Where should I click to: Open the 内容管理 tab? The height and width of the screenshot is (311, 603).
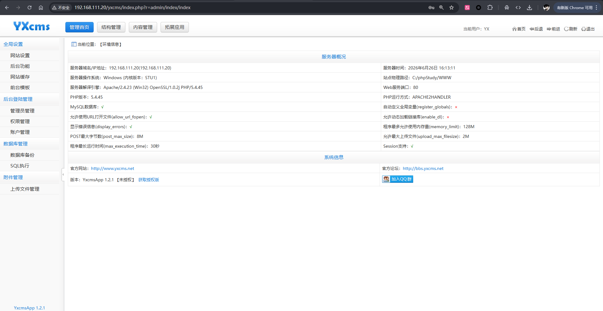143,27
